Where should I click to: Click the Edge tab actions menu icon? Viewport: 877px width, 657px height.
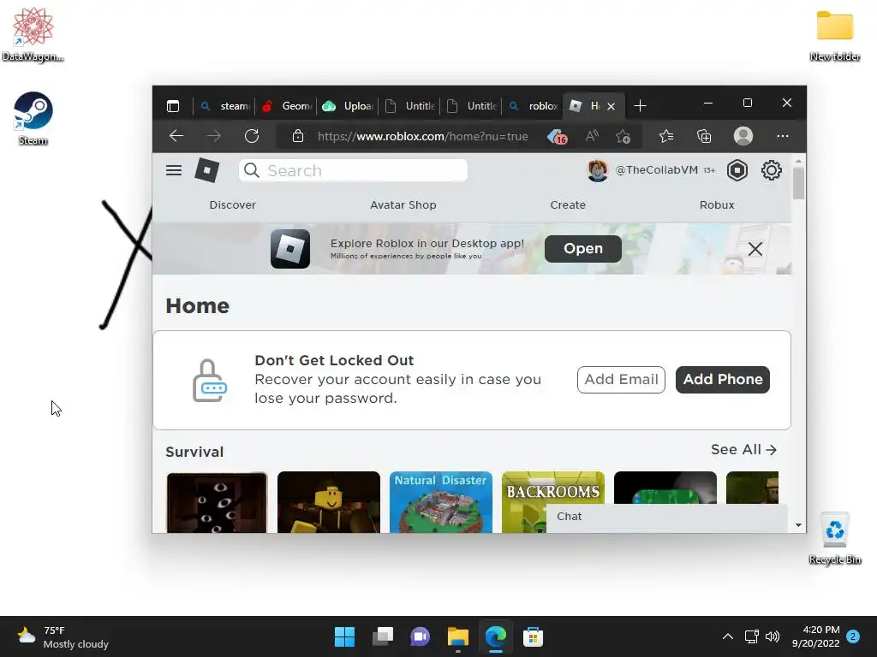click(173, 105)
